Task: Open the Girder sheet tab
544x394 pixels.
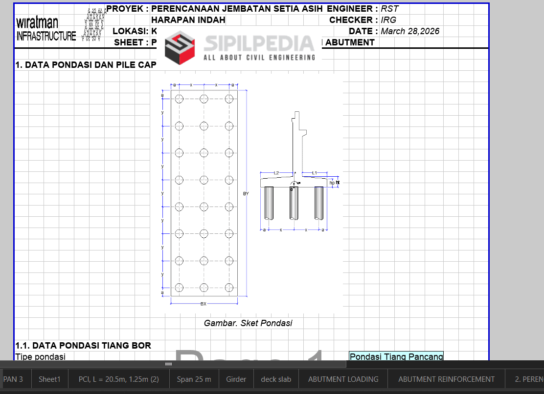Action: (236, 379)
